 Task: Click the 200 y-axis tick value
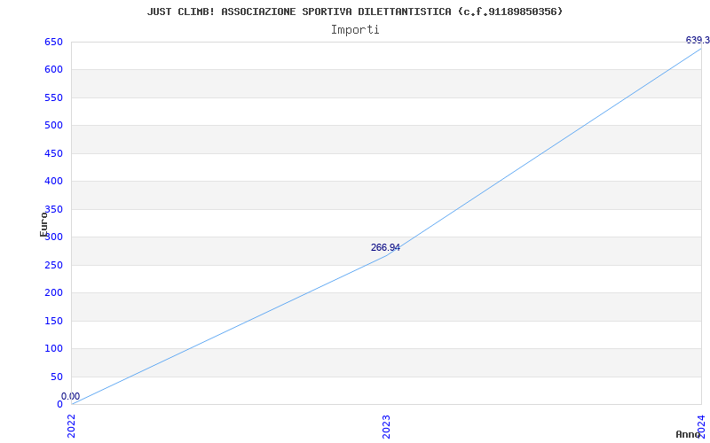click(53, 292)
